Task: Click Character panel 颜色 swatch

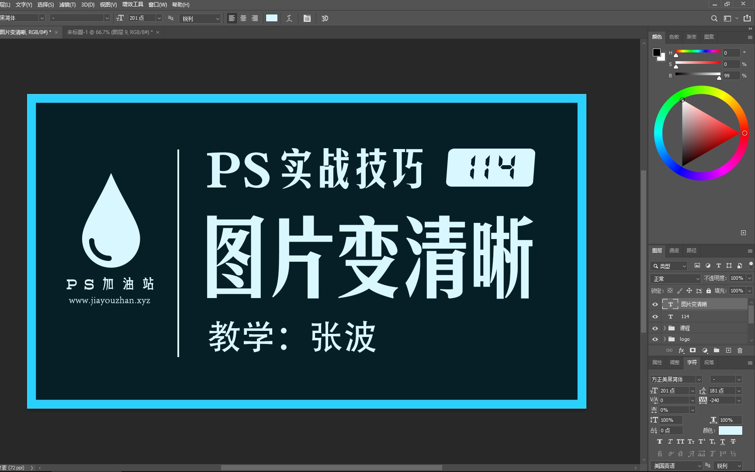Action: 730,430
